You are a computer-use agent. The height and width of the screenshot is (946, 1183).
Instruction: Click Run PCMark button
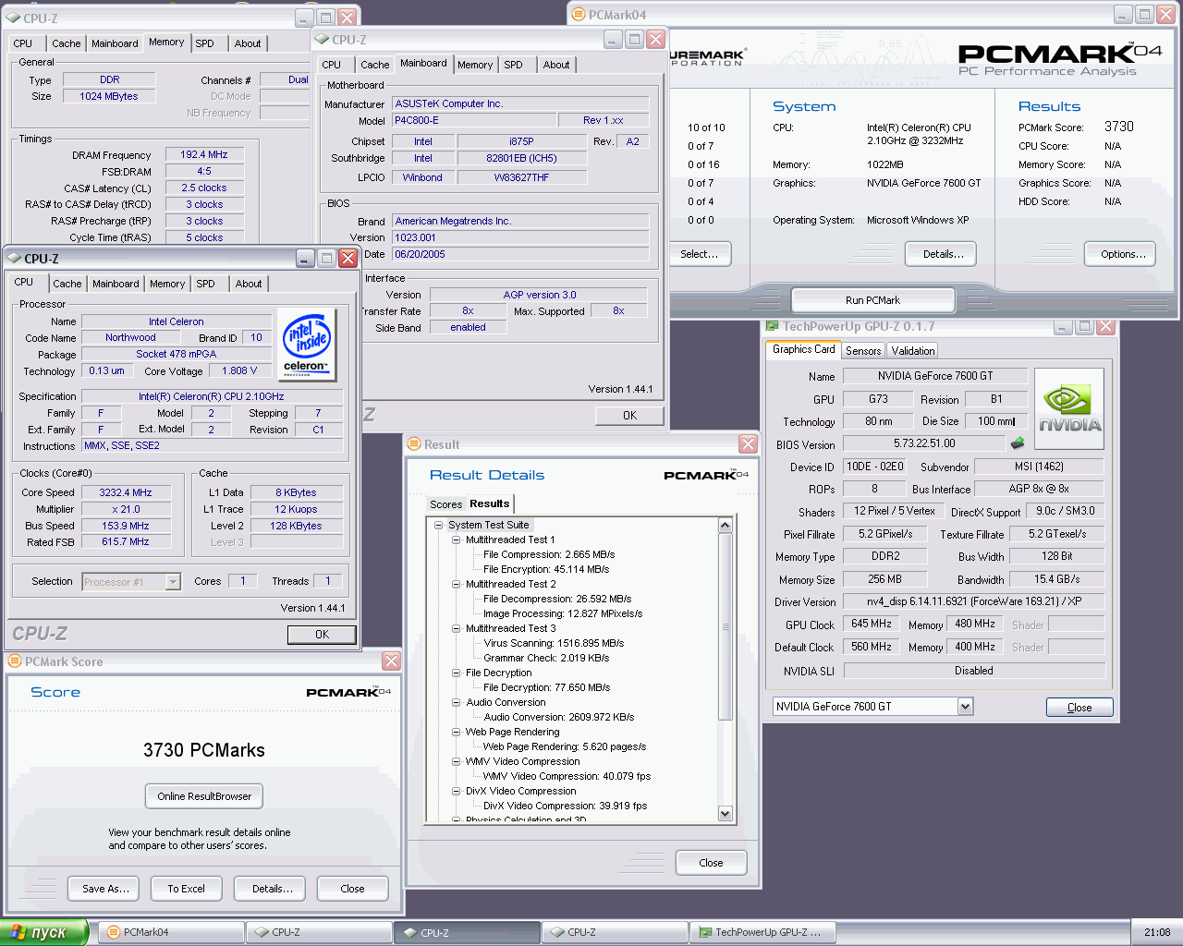pyautogui.click(x=872, y=300)
